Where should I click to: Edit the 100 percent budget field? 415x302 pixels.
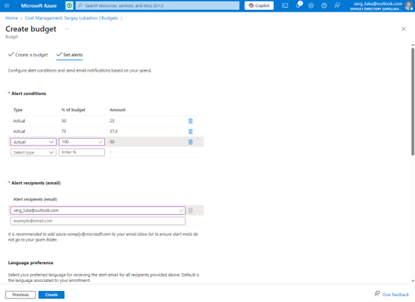pos(81,142)
